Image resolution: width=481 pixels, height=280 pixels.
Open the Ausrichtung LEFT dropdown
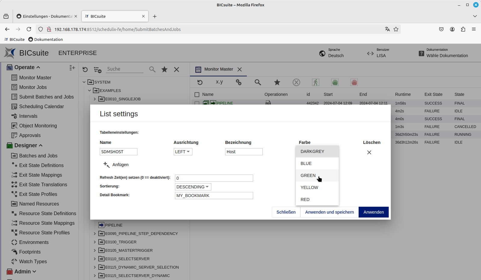point(183,152)
